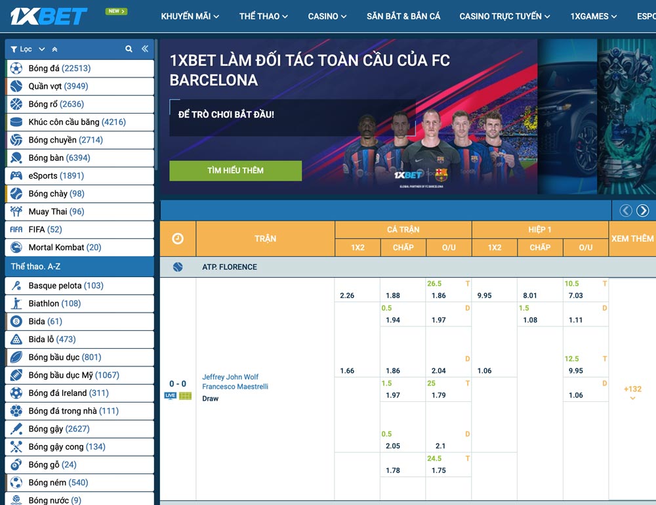Screen dimensions: 656x505
Task: Click the Tìm Hiểu Thêm green button
Action: (x=236, y=171)
